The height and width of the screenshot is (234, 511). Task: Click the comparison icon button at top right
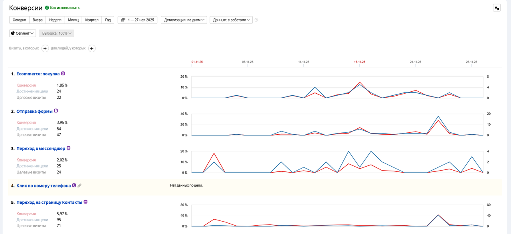click(x=497, y=8)
